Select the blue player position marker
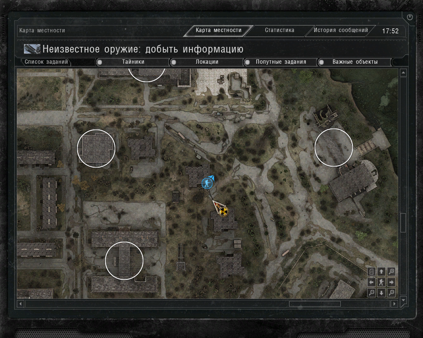 [207, 183]
